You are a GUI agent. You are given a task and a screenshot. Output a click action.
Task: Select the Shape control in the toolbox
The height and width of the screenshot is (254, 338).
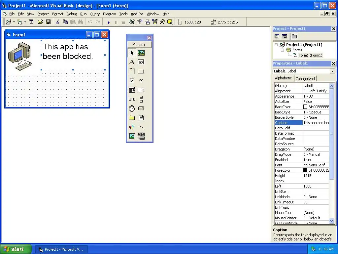coord(132,127)
